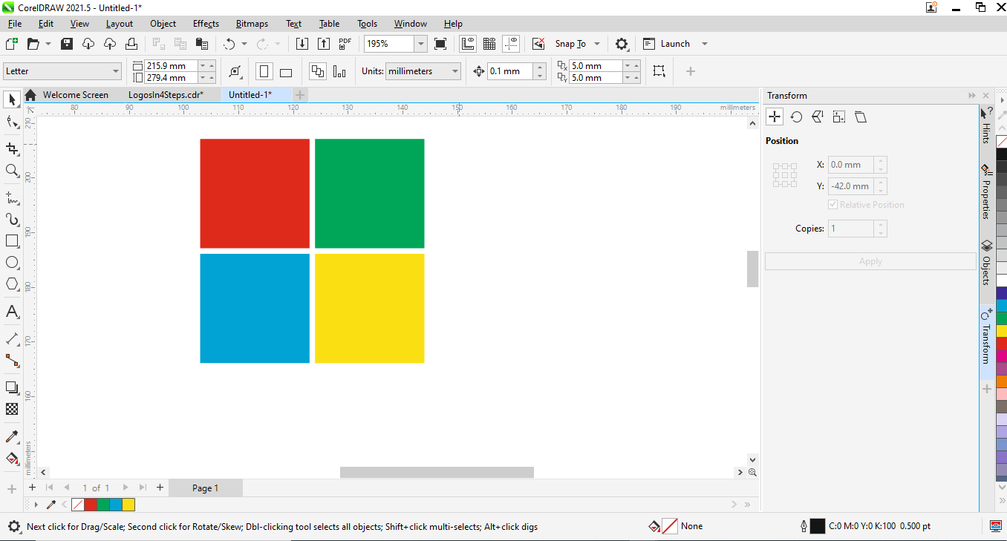Click red swatch in document palette
1007x541 pixels.
point(91,505)
